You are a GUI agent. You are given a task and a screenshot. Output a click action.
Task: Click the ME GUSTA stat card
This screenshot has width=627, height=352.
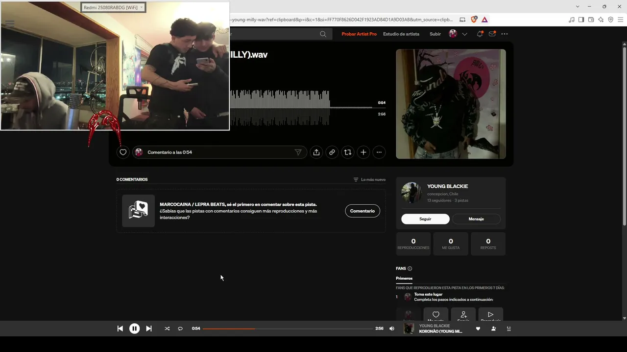pos(451,243)
